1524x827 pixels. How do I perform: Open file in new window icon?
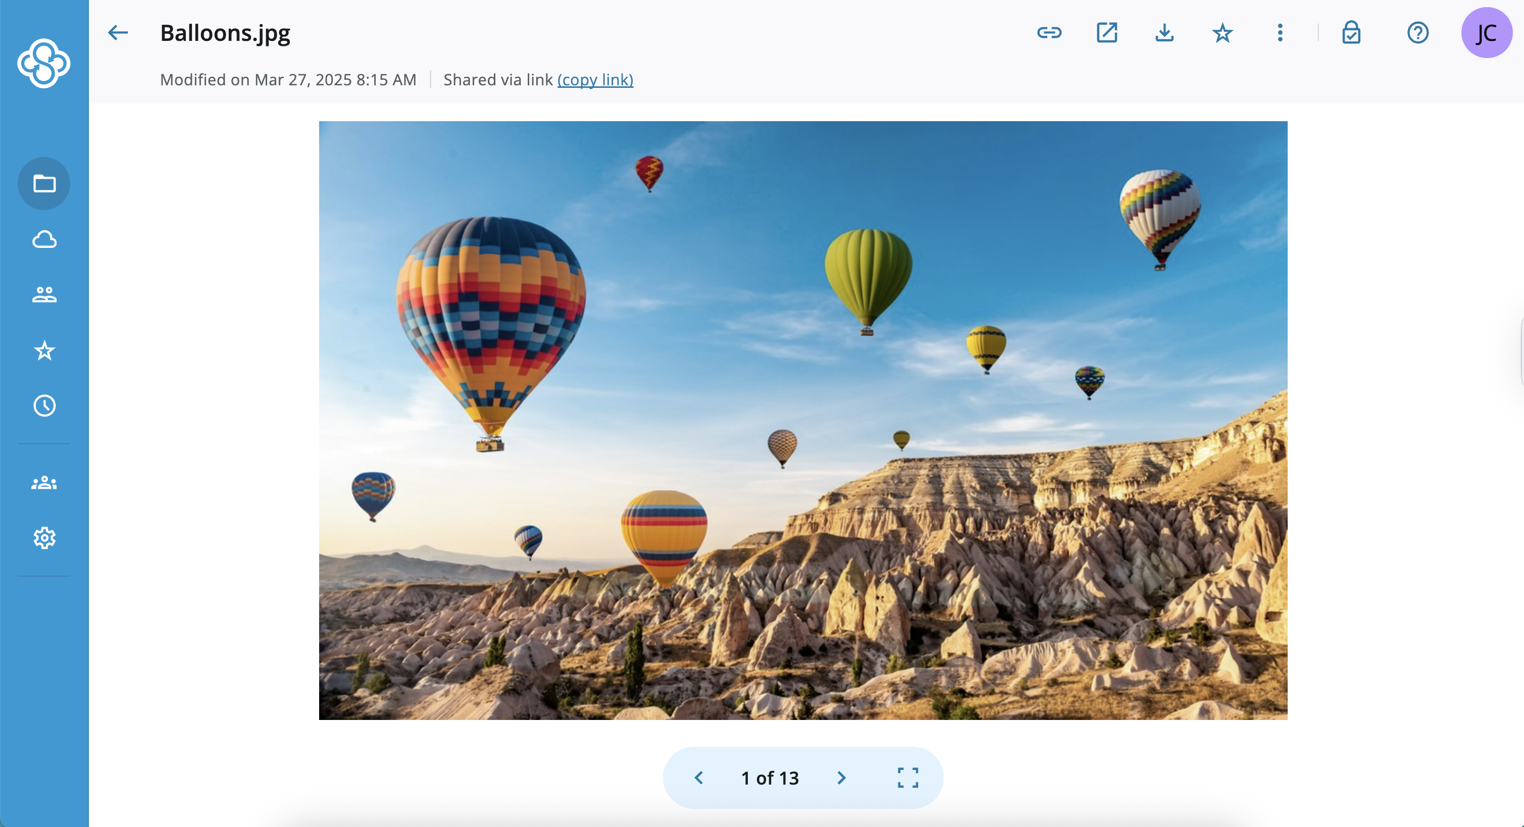(1107, 32)
